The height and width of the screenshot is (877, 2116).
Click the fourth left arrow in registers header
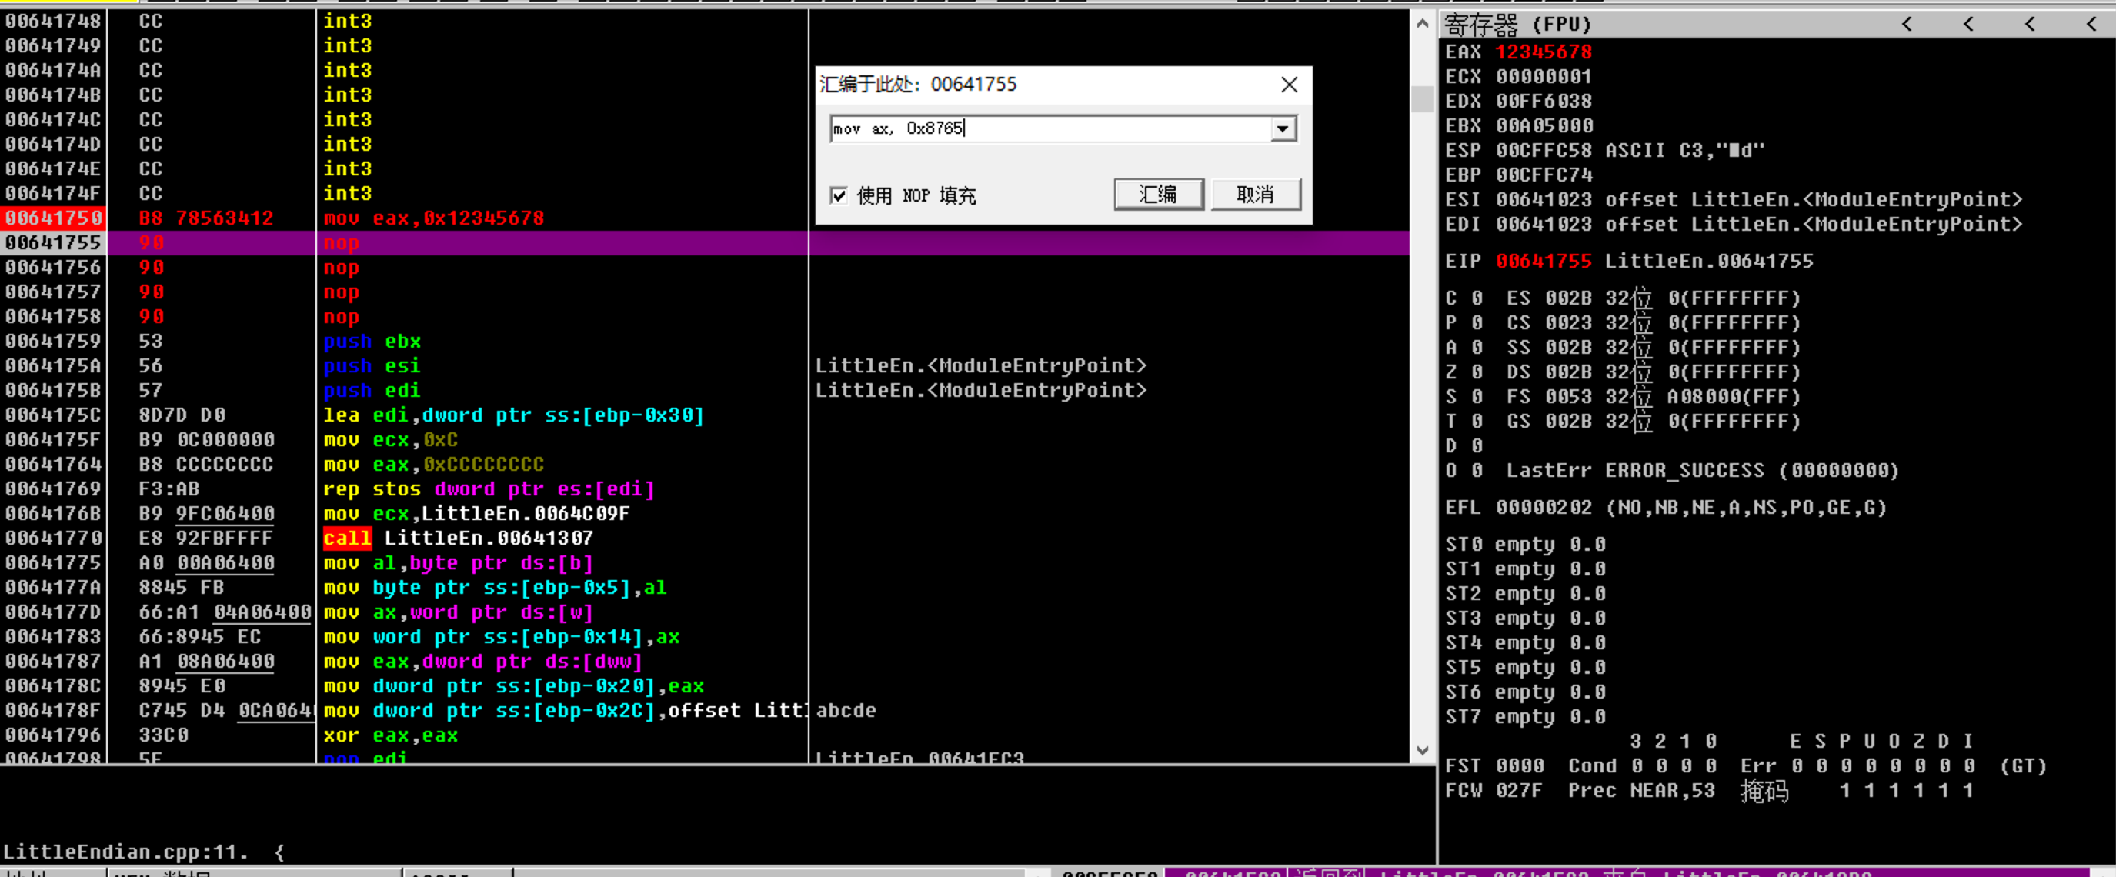tap(2091, 25)
